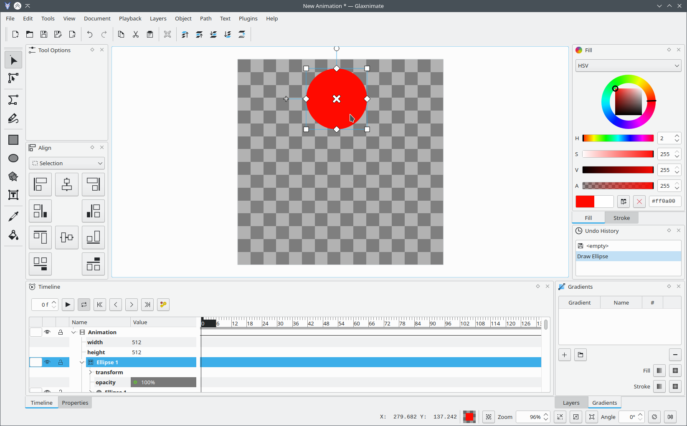Click the hex color input field
This screenshot has height=426, width=687.
tap(665, 201)
